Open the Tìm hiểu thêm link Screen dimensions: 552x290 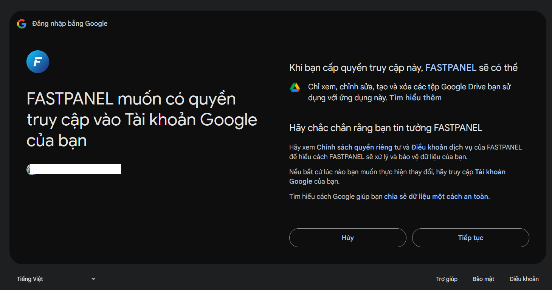point(416,98)
